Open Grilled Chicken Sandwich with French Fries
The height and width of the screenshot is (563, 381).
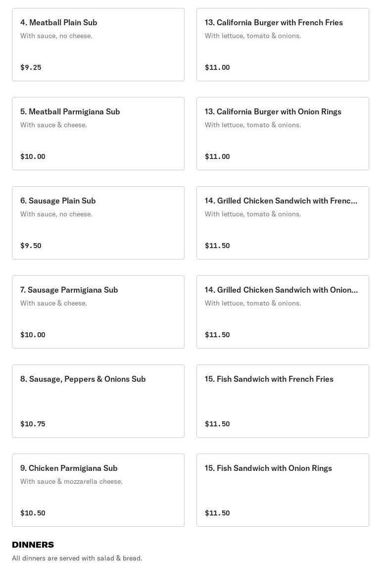point(283,223)
